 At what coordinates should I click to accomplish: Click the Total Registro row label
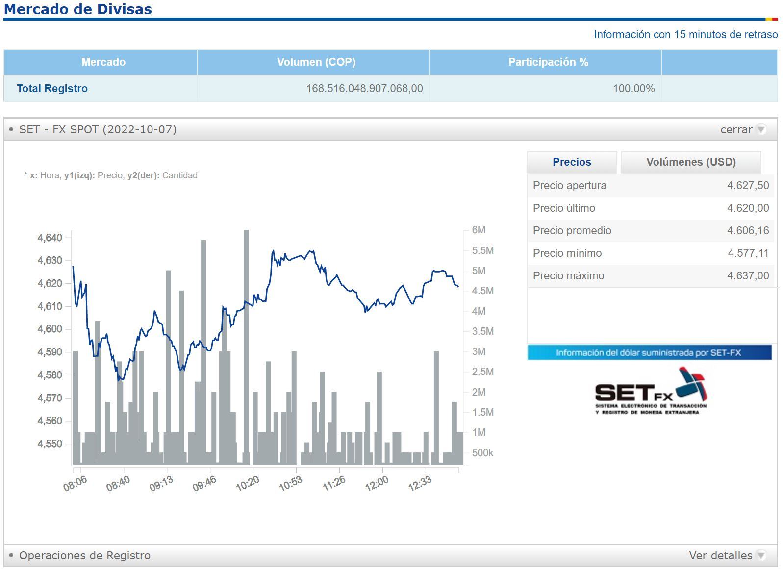(x=52, y=89)
